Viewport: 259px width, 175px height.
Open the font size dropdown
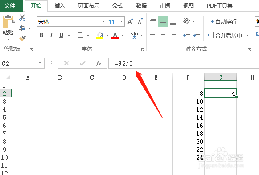(121, 22)
